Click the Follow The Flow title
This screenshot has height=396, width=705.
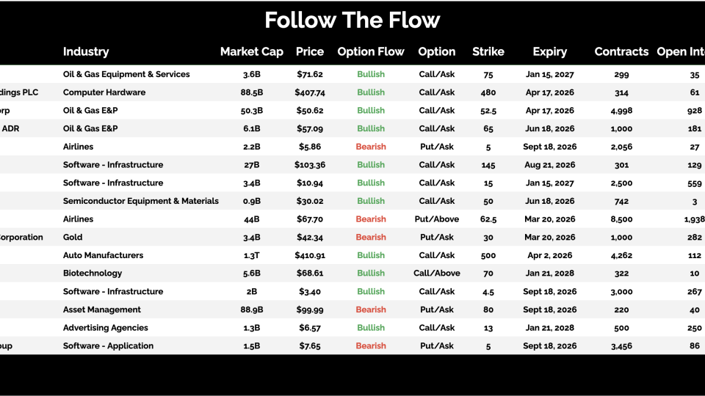coord(352,20)
